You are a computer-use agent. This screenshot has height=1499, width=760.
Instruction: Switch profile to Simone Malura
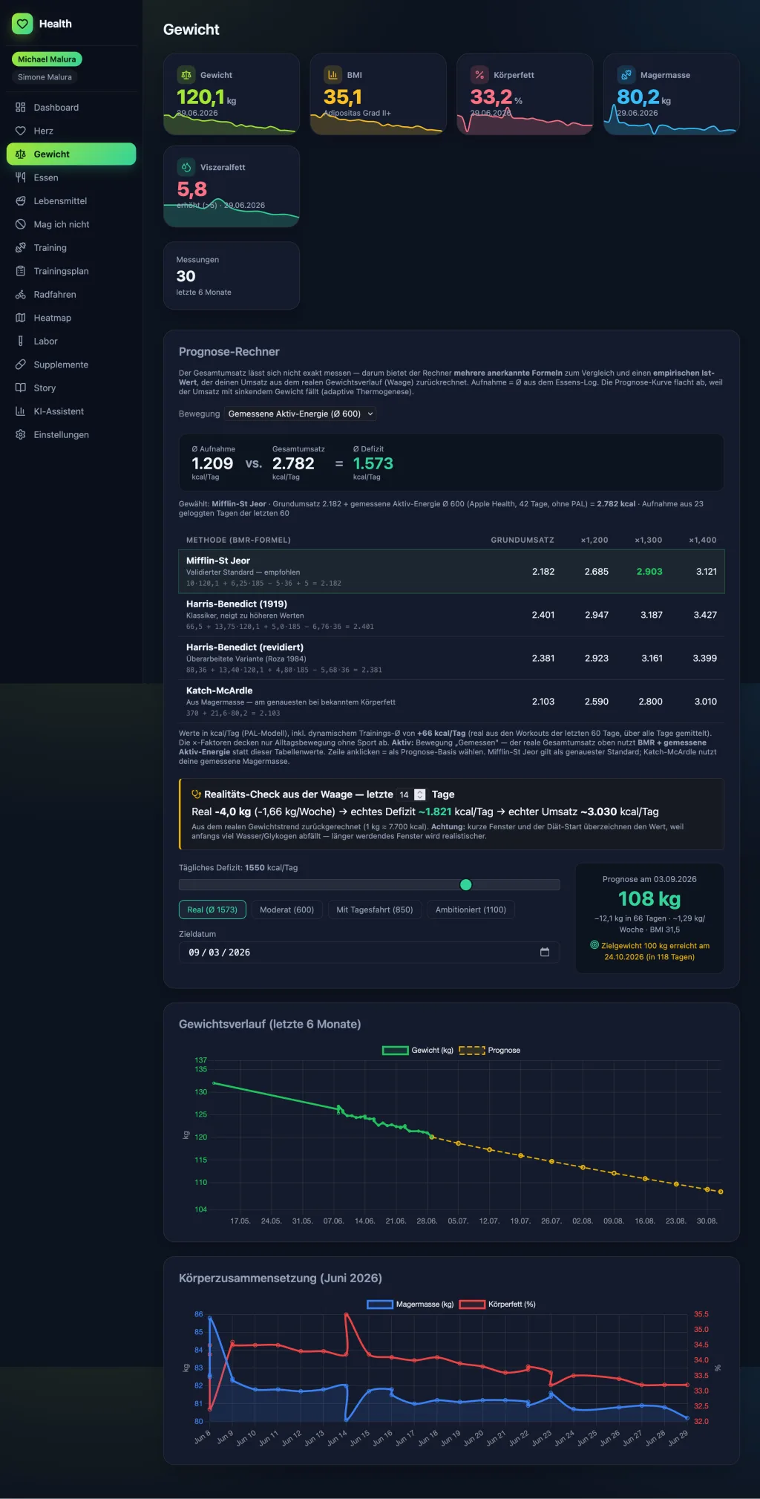tap(45, 77)
